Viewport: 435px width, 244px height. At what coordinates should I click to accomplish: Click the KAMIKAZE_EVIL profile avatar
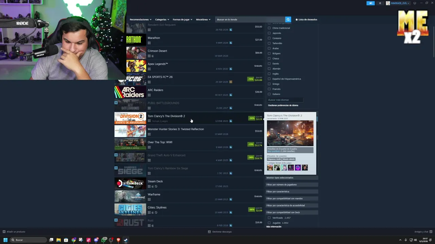388,3
